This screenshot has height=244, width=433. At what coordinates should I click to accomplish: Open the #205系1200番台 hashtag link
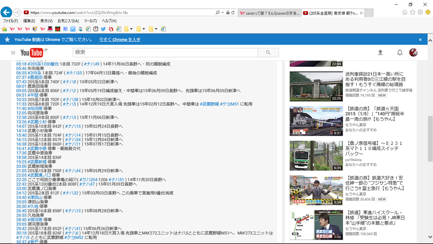tap(43, 64)
